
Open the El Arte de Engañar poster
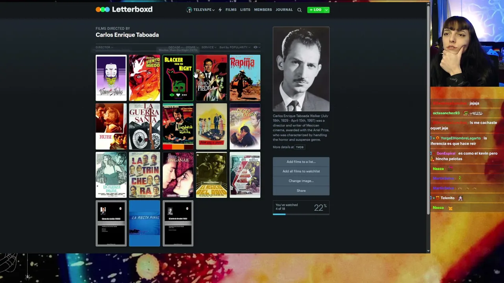point(178,175)
